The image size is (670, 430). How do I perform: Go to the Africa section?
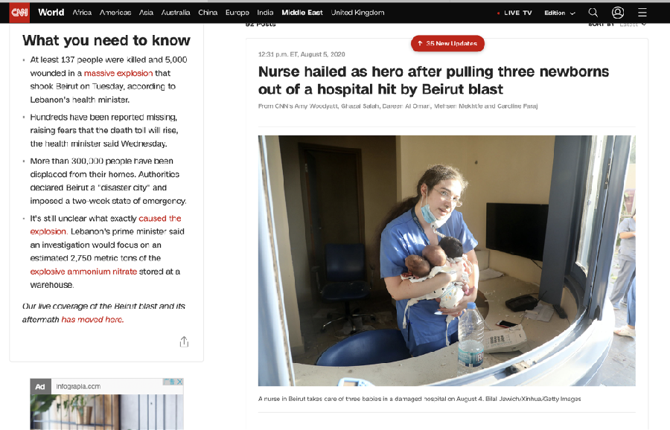click(82, 13)
